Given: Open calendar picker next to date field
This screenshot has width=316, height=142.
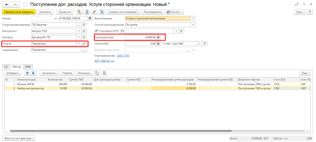Looking at the screenshot, I should point(90,19).
